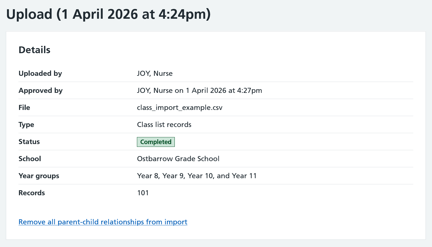The width and height of the screenshot is (432, 247).
Task: Click the 'Uploaded by' row label
Action: point(40,74)
